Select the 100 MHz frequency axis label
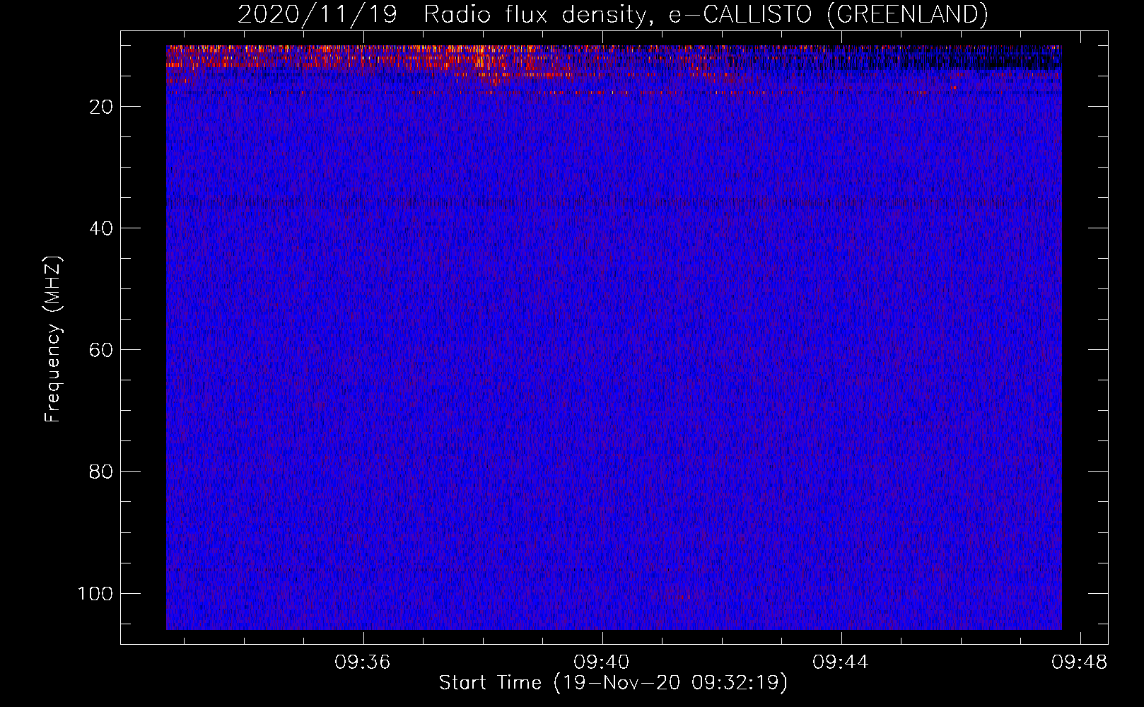This screenshot has height=707, width=1144. point(95,593)
